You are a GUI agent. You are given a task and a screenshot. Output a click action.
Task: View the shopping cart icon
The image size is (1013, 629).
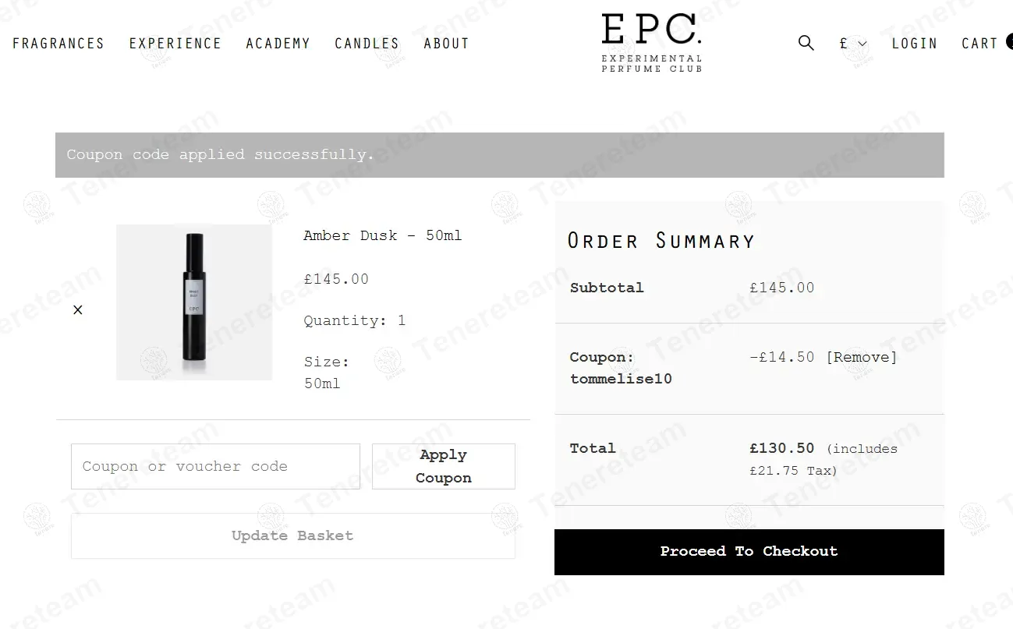tap(979, 43)
